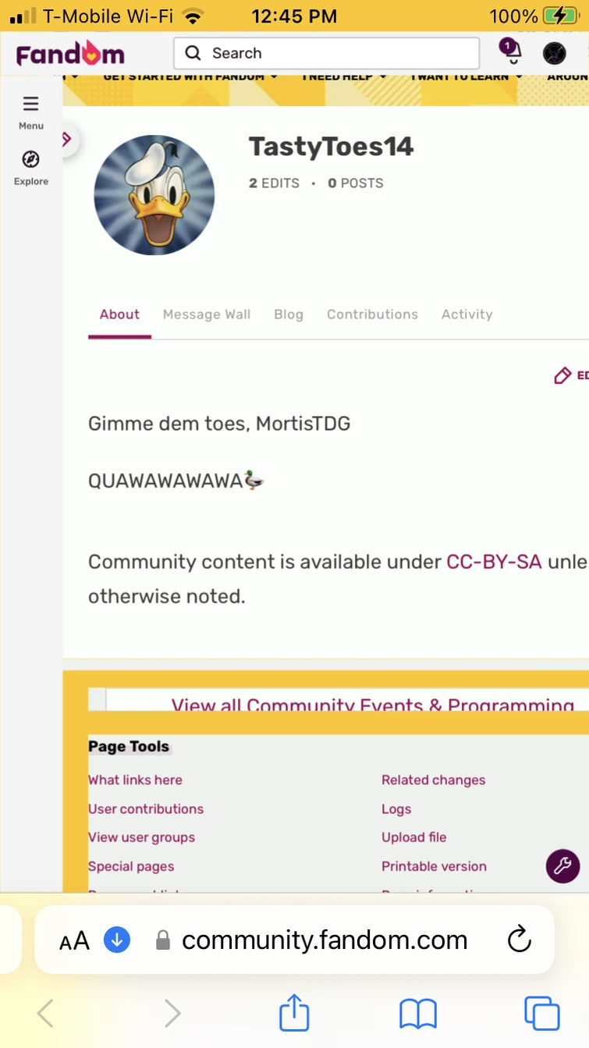Screen dimensions: 589x1048
Task: Click the TastyToes14 username heading
Action: click(331, 147)
